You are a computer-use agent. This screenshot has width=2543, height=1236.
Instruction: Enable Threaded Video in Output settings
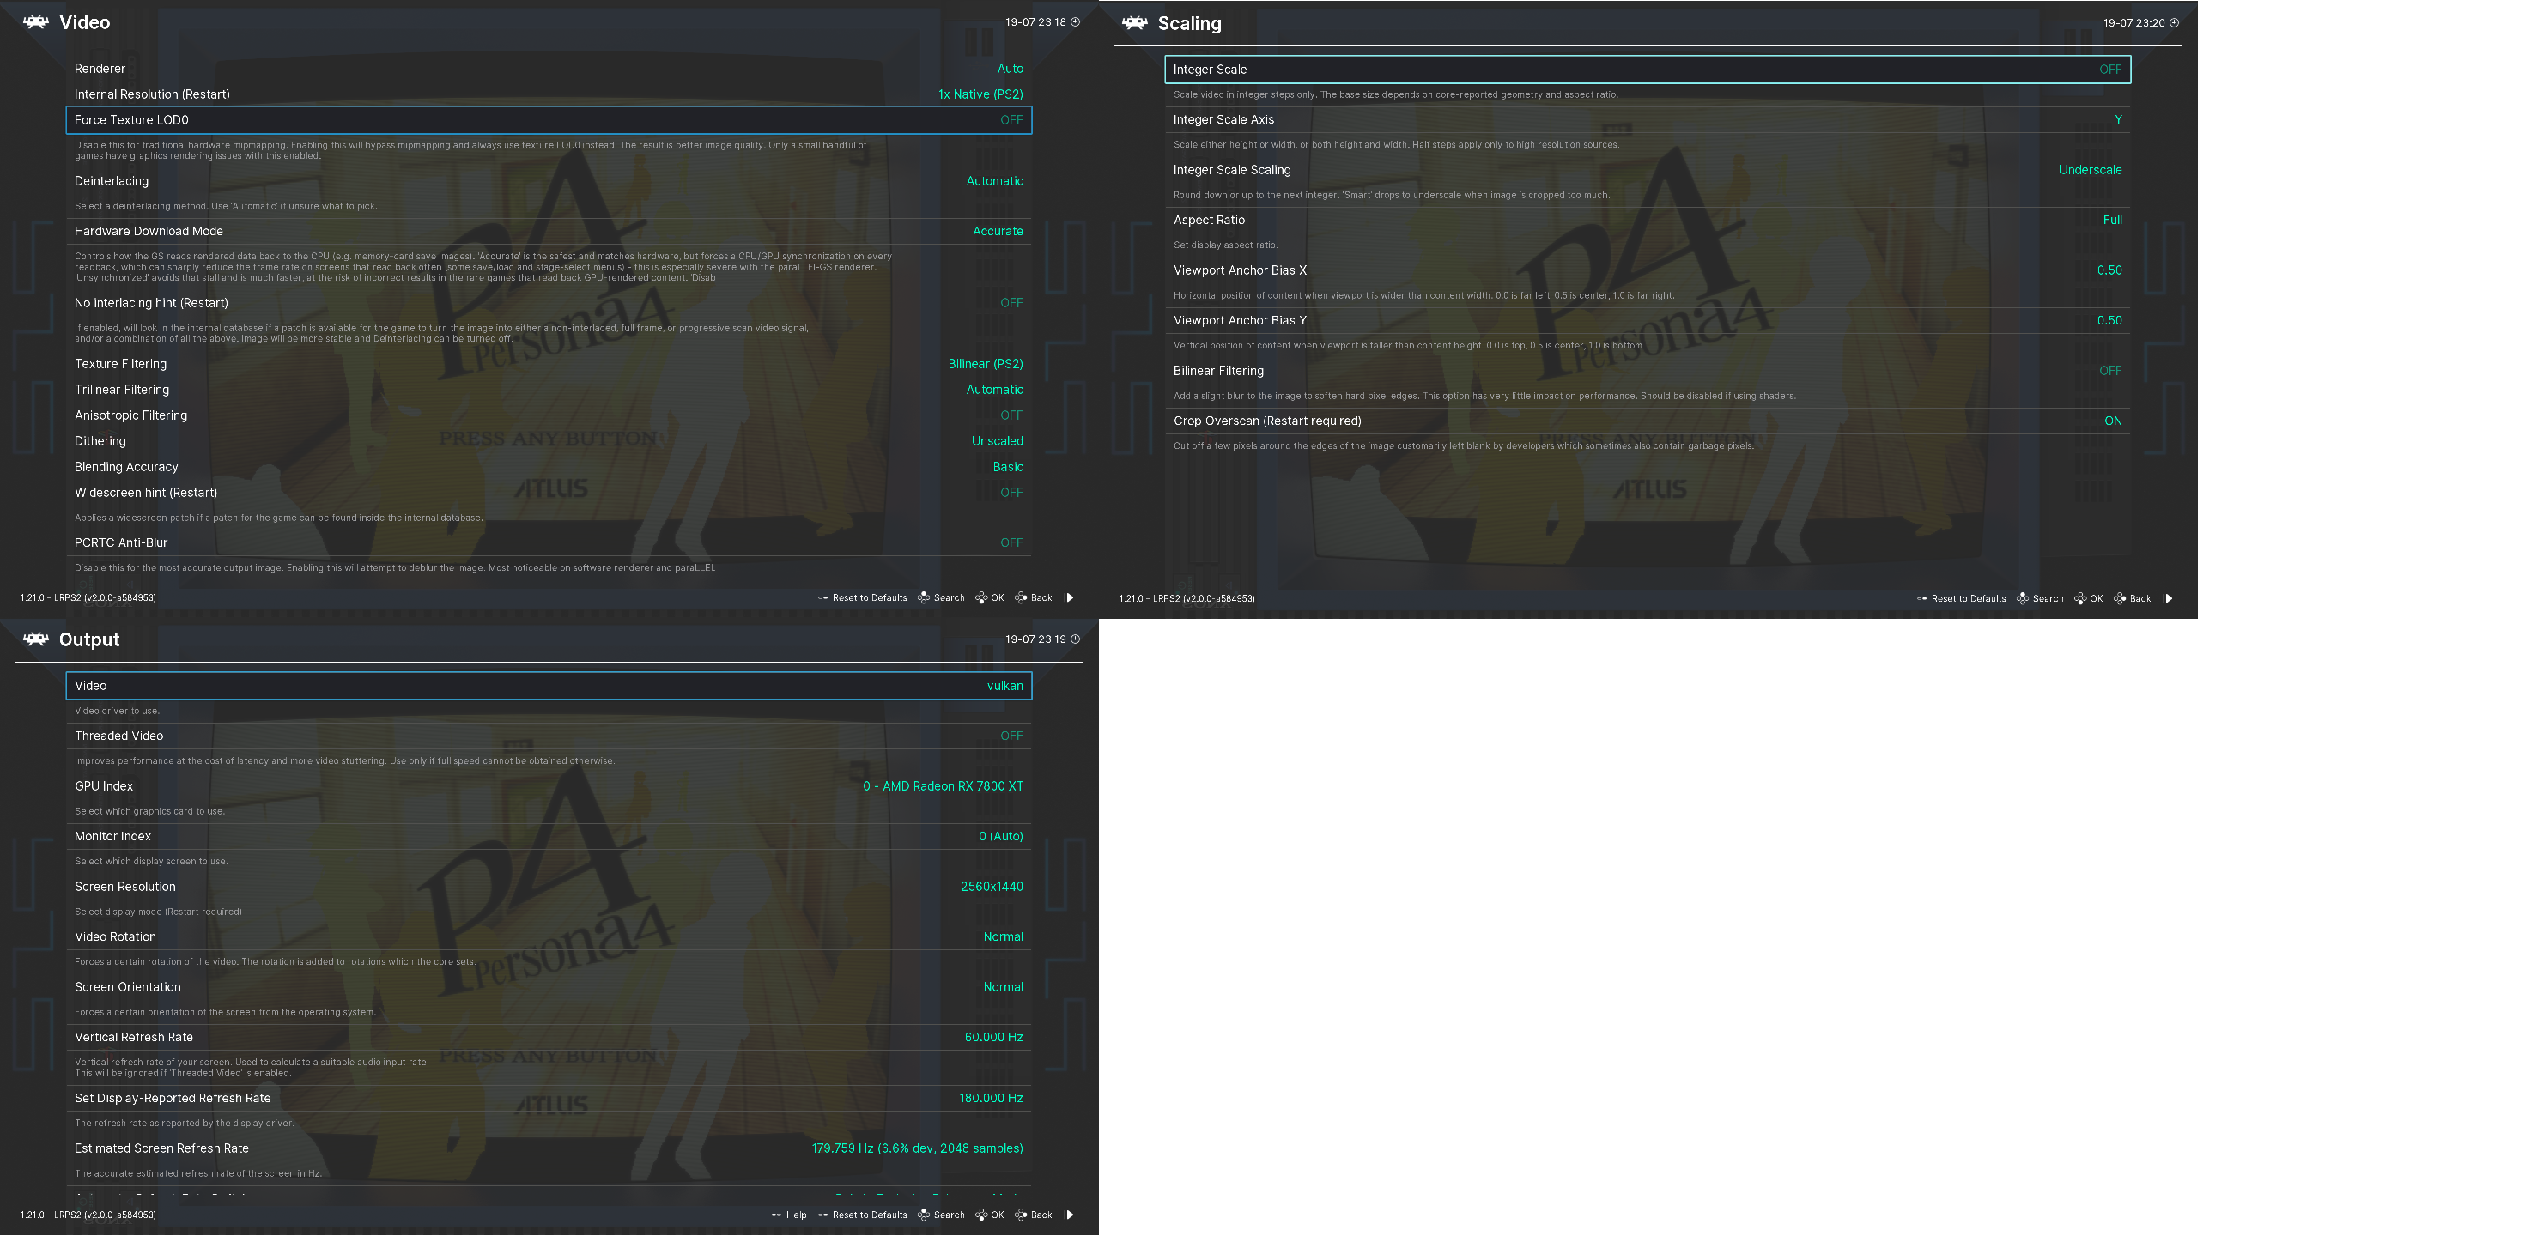click(549, 736)
